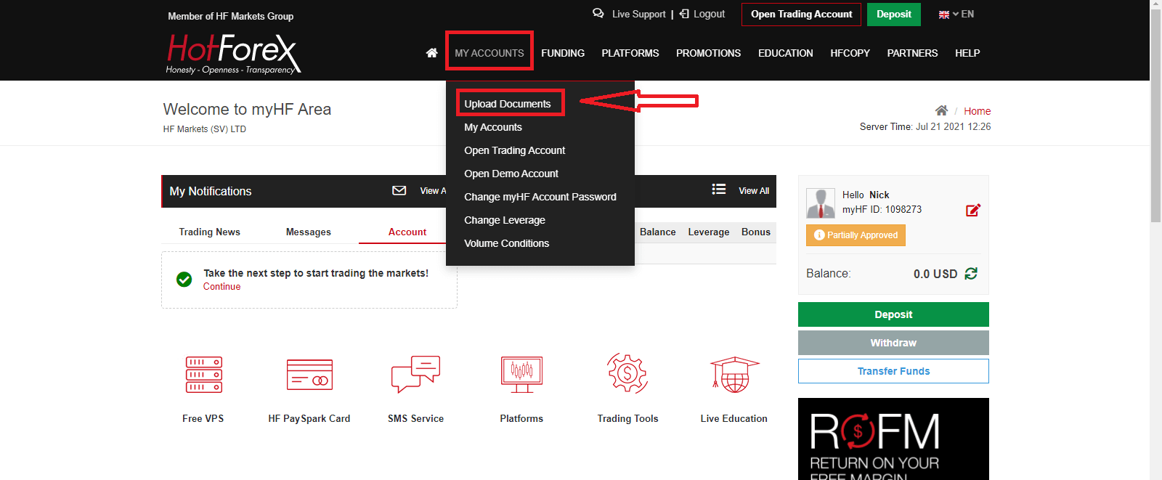Click the home icon in navigation bar
The image size is (1162, 480).
click(431, 53)
